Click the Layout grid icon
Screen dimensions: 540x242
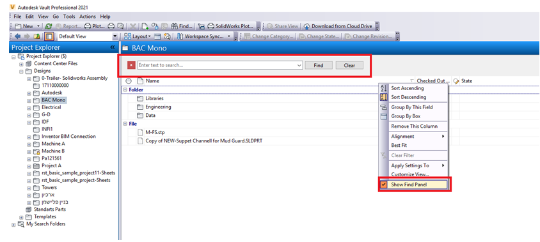tap(127, 36)
